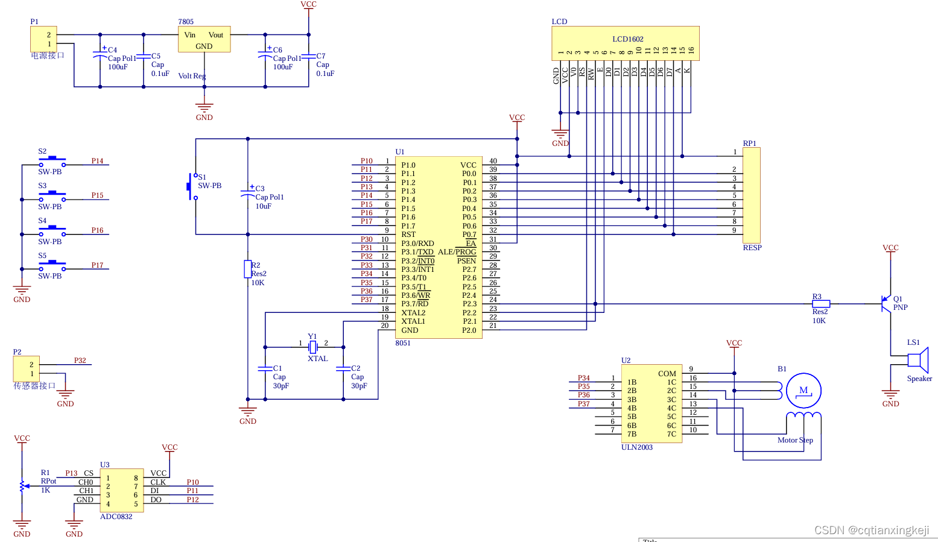This screenshot has height=542, width=938.
Task: Click the P12 net label at ADC0832 DO
Action: [192, 500]
